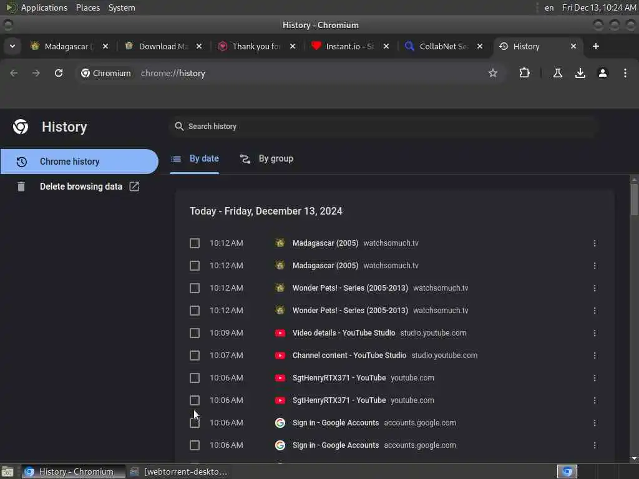Screen dimensions: 639x479
Task: Open first Wonder Pets! - Series history link
Action: coord(350,288)
